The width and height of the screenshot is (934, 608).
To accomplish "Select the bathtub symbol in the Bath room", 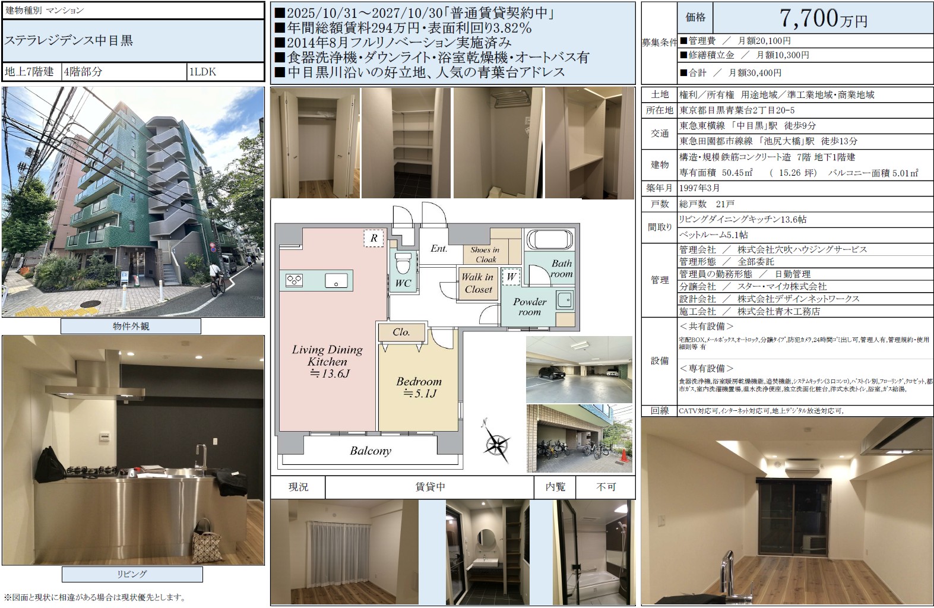I will click(x=550, y=240).
